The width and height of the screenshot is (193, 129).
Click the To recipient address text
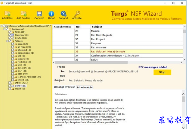(x=103, y=72)
